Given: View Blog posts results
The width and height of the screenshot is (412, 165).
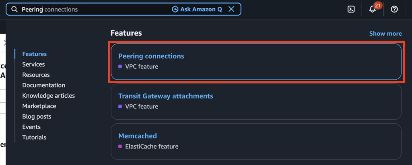Looking at the screenshot, I should pyautogui.click(x=37, y=117).
